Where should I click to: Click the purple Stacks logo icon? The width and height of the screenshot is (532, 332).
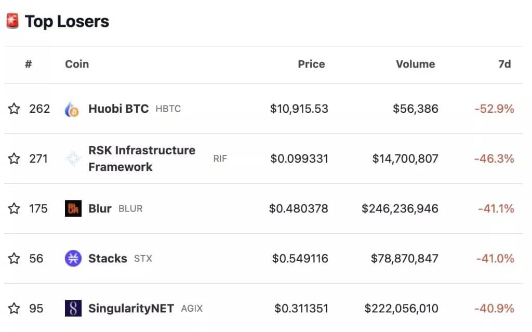coord(73,258)
